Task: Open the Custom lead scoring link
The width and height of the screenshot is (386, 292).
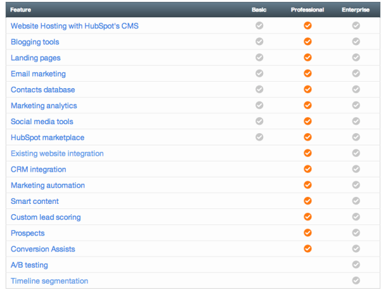Action: point(46,217)
